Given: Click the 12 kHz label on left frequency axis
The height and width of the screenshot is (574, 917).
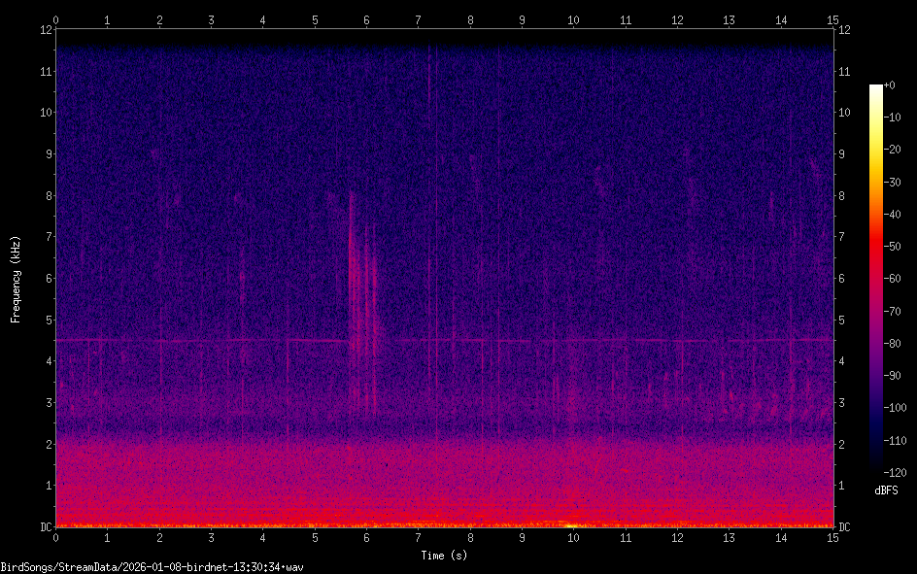Looking at the screenshot, I should (45, 29).
